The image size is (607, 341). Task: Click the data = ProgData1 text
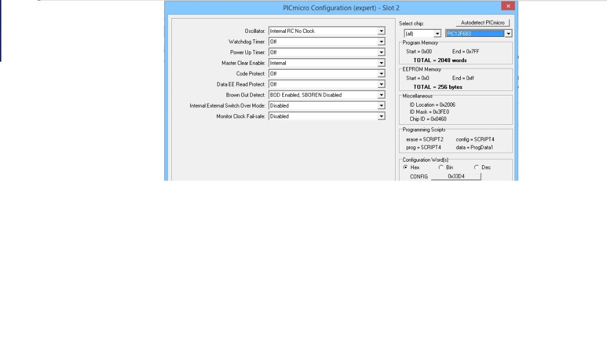tap(474, 148)
